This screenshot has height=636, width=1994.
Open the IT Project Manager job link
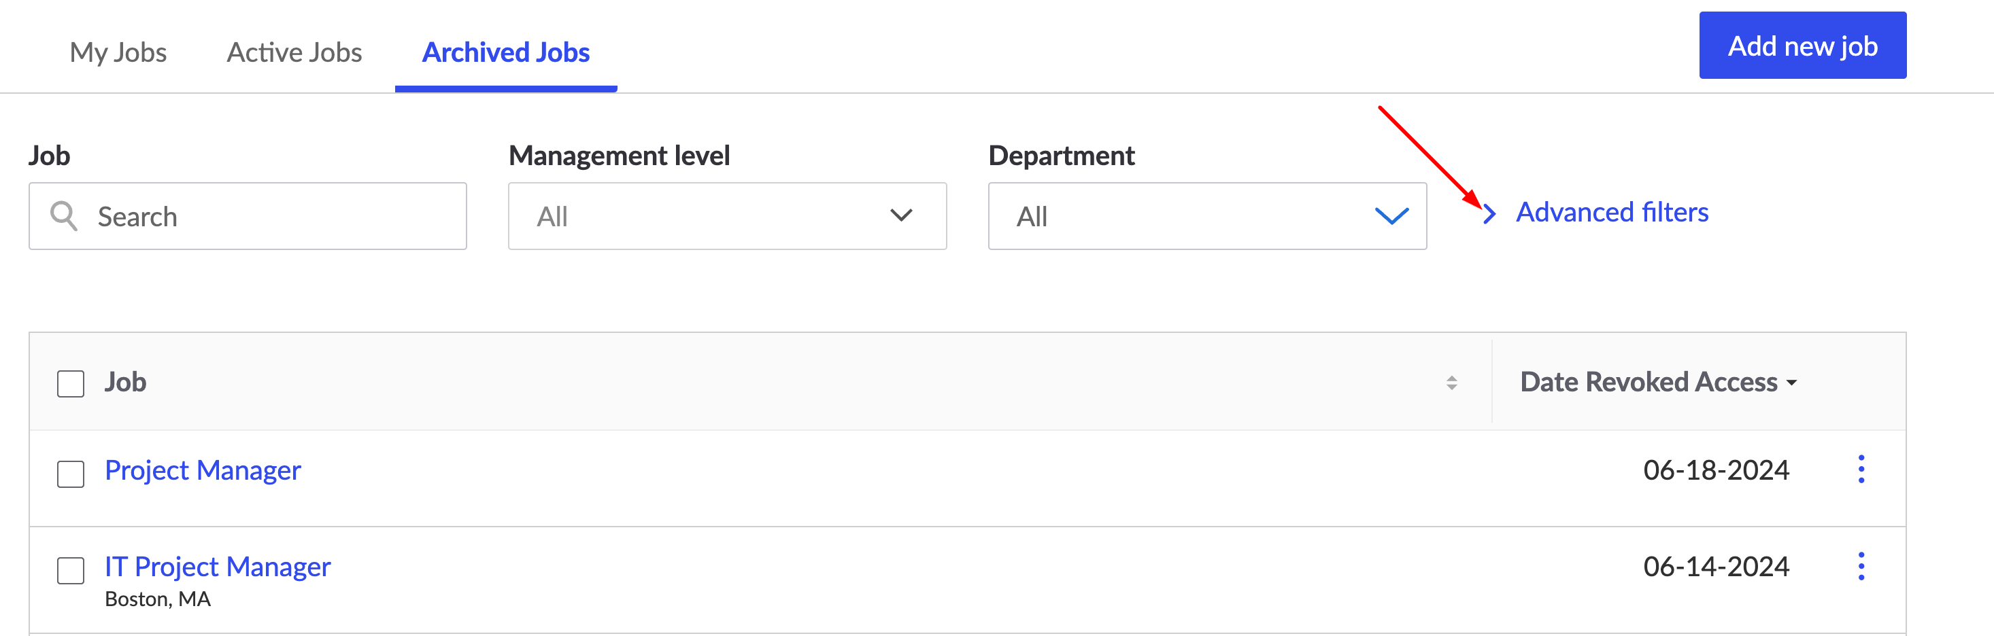coord(218,567)
